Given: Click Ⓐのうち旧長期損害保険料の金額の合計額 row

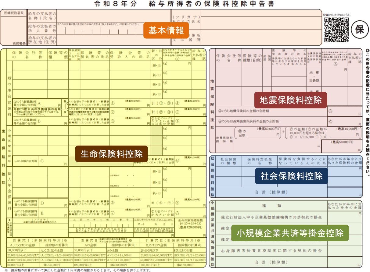Looking at the screenshot, I should point(271,121).
